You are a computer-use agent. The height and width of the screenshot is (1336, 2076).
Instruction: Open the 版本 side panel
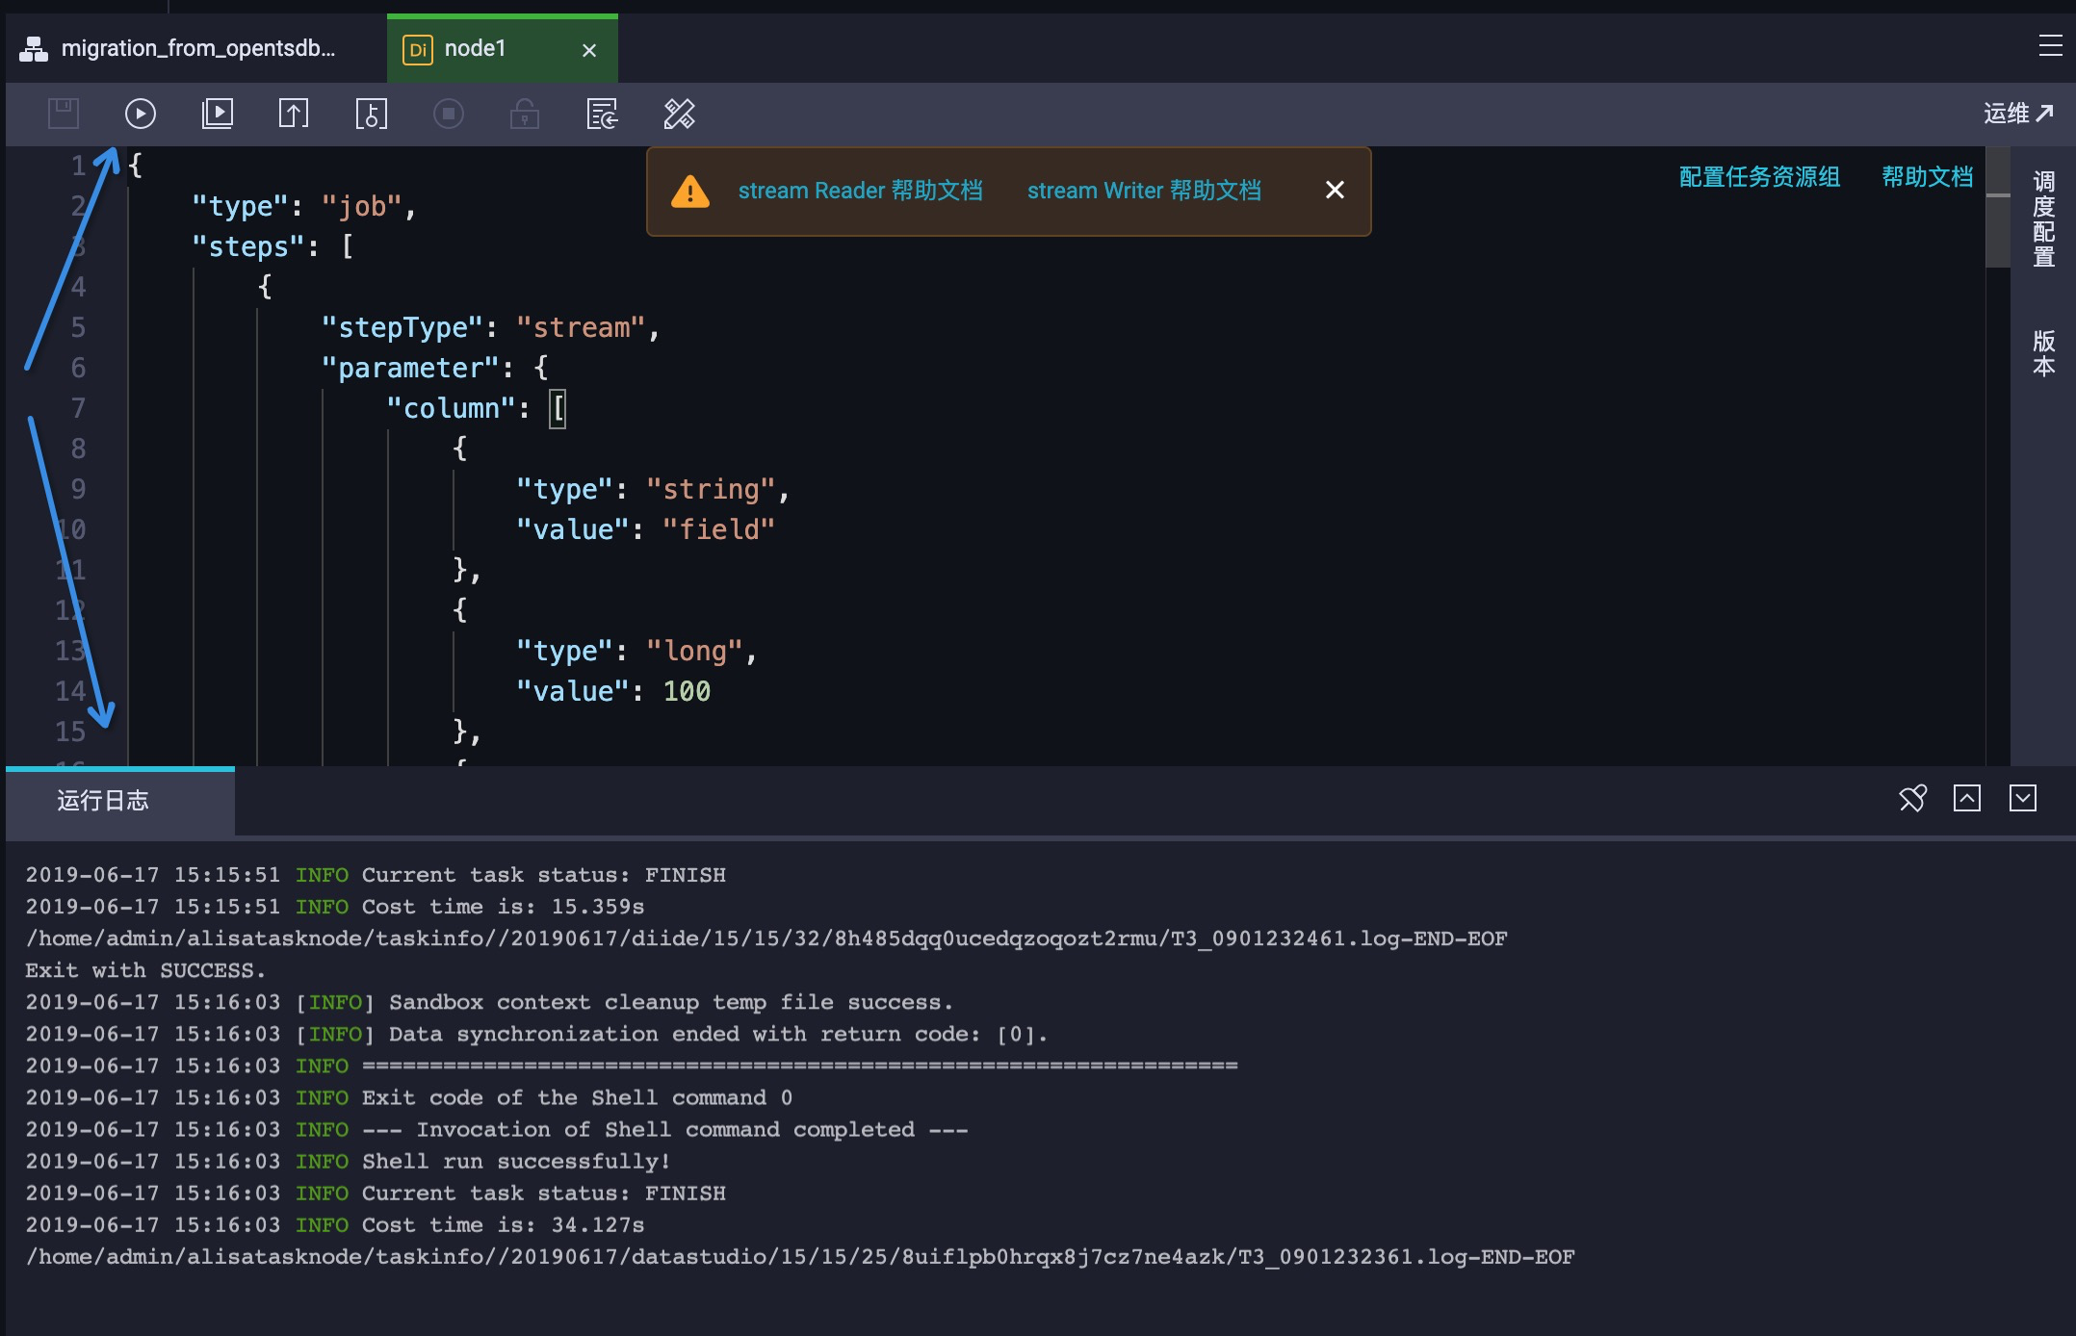(2043, 353)
